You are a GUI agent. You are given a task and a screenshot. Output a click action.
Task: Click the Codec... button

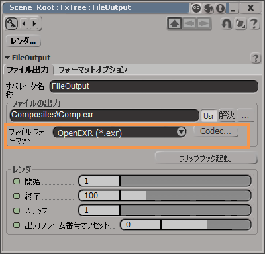tap(215, 131)
